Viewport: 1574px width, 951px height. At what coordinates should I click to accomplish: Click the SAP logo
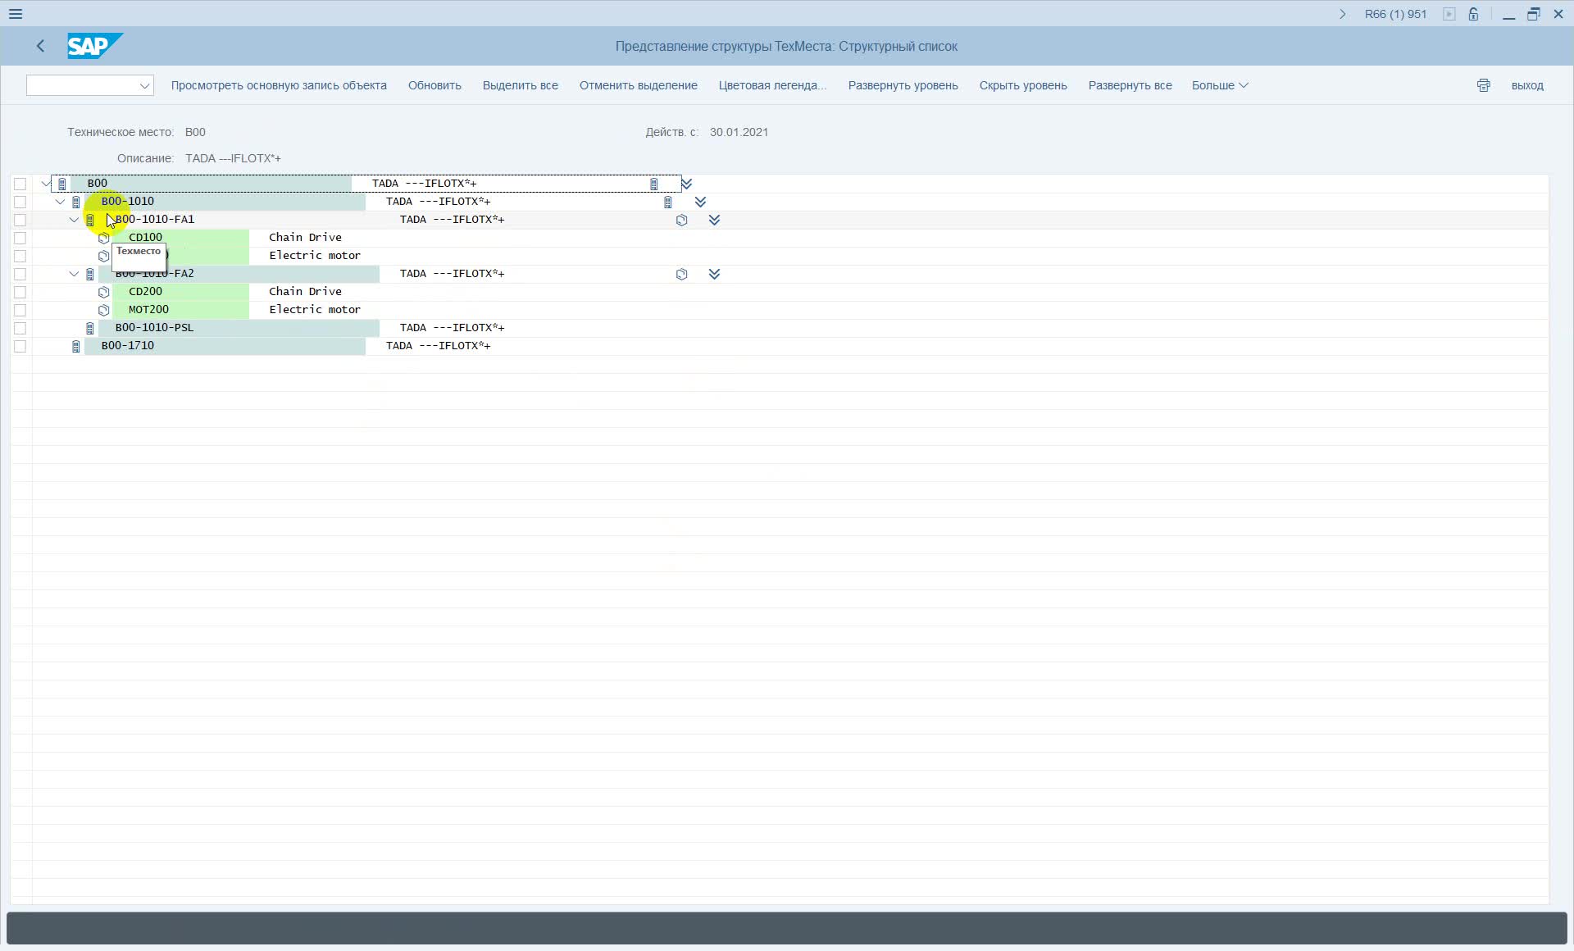(x=94, y=46)
